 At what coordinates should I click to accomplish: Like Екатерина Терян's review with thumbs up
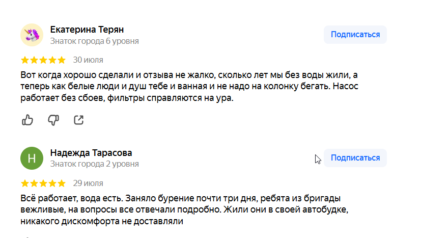pyautogui.click(x=27, y=120)
